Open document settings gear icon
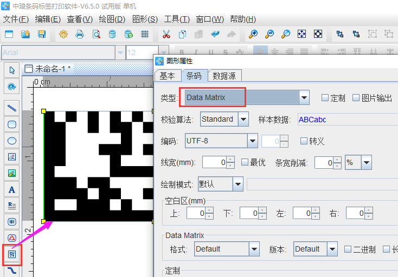This screenshot has width=398, height=277. 63,34
